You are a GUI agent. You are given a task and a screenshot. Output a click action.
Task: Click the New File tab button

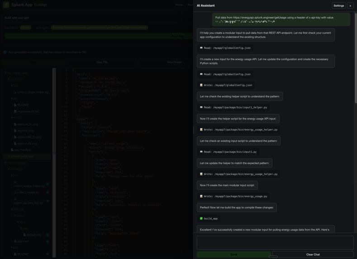102,62
